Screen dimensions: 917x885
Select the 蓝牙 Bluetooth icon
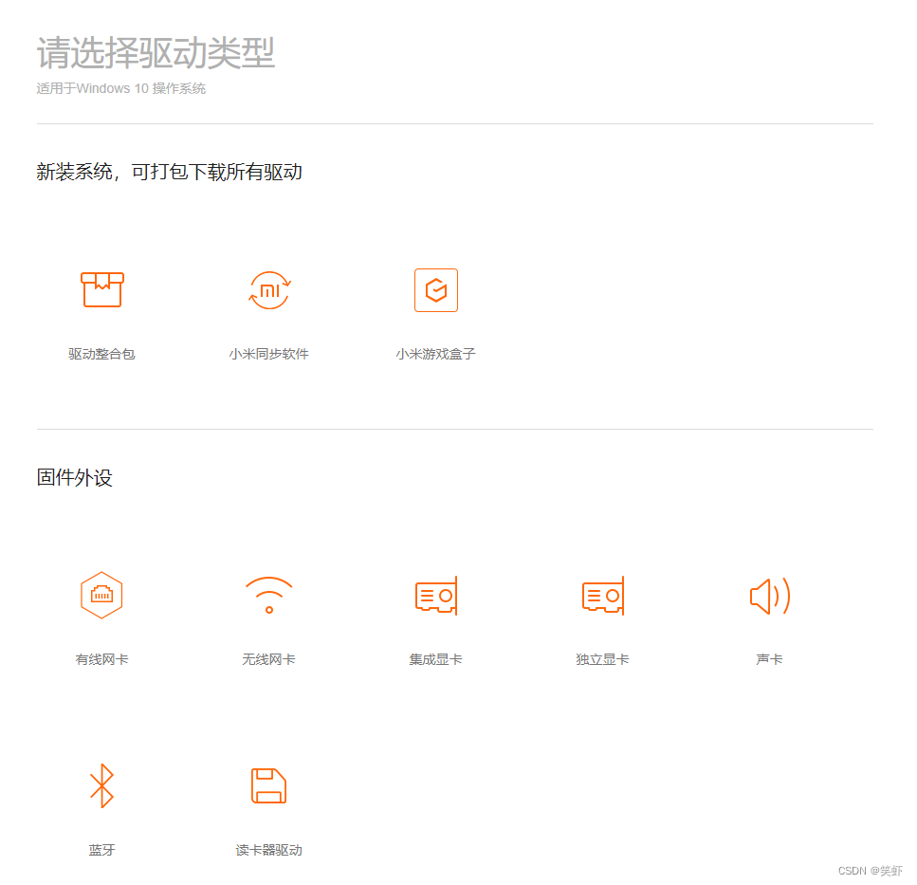(101, 785)
